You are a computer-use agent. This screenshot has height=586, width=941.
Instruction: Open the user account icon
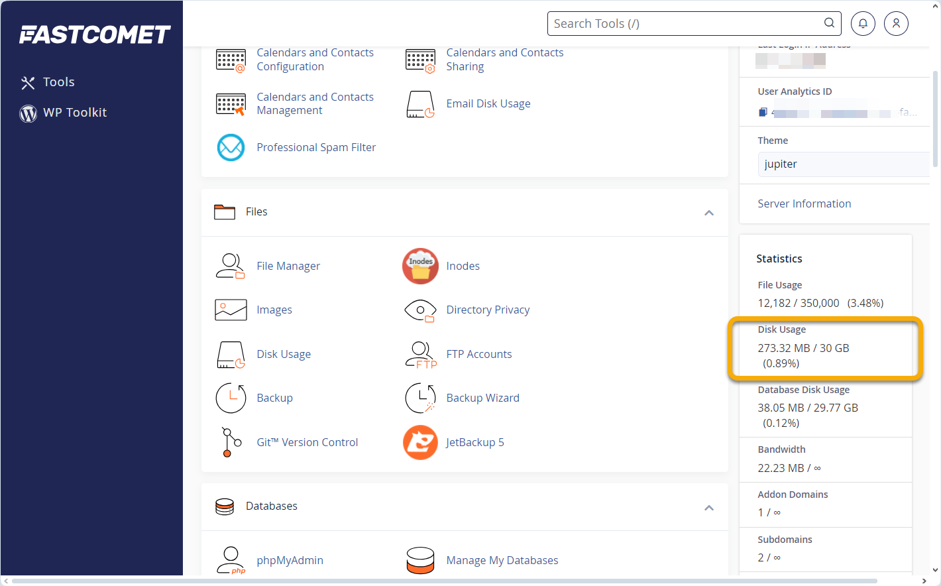[896, 23]
